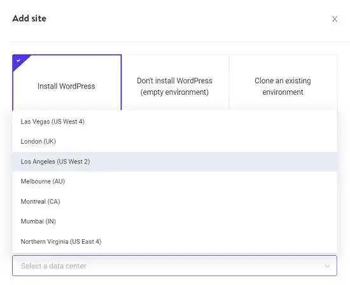Pick Clone an existing environment option
Screen dimensions: 350x285
[x=283, y=83]
